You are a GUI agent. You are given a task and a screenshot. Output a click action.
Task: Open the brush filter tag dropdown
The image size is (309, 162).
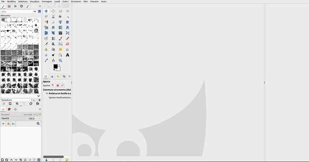pyautogui.click(x=34, y=12)
